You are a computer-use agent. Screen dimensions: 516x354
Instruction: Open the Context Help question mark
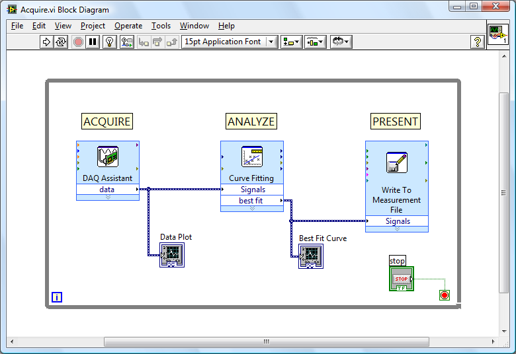point(477,42)
